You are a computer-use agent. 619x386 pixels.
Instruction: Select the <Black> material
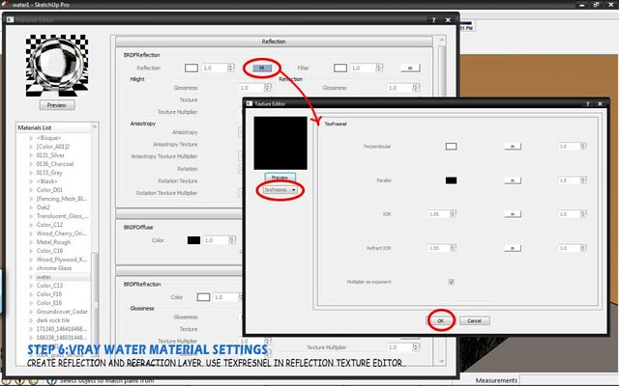click(47, 181)
